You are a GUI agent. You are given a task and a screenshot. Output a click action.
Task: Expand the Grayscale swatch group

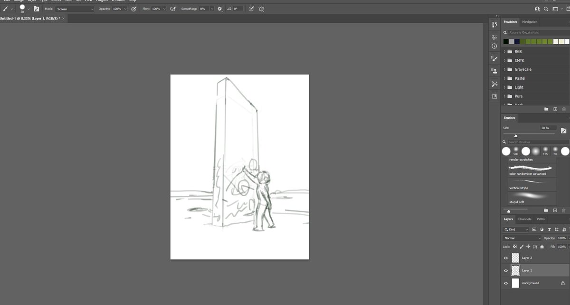[504, 69]
